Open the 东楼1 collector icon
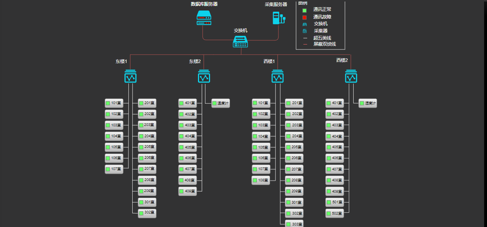This screenshot has height=227, width=487. click(x=130, y=76)
